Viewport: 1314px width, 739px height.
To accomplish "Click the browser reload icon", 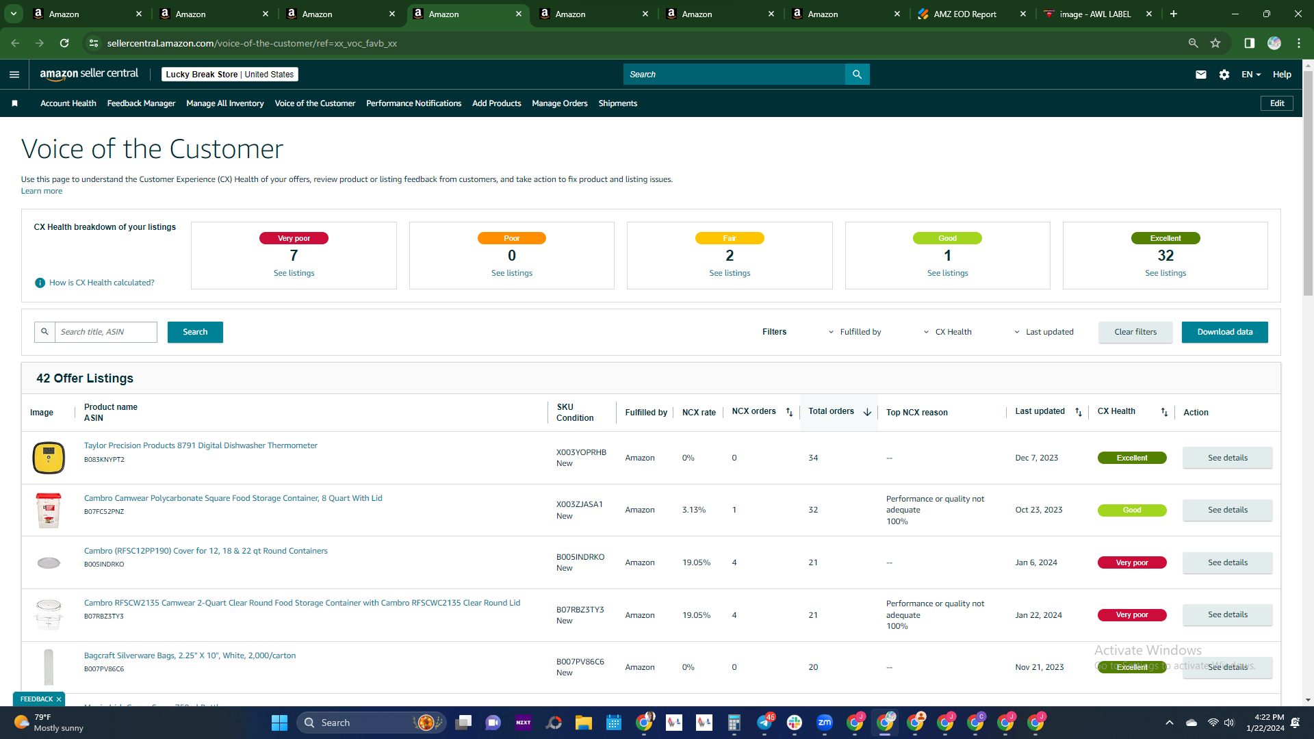I will click(64, 43).
